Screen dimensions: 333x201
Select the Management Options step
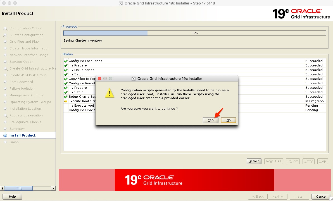pyautogui.click(x=26, y=95)
